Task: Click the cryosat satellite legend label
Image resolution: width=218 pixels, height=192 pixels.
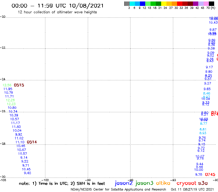Action: (x=186, y=183)
